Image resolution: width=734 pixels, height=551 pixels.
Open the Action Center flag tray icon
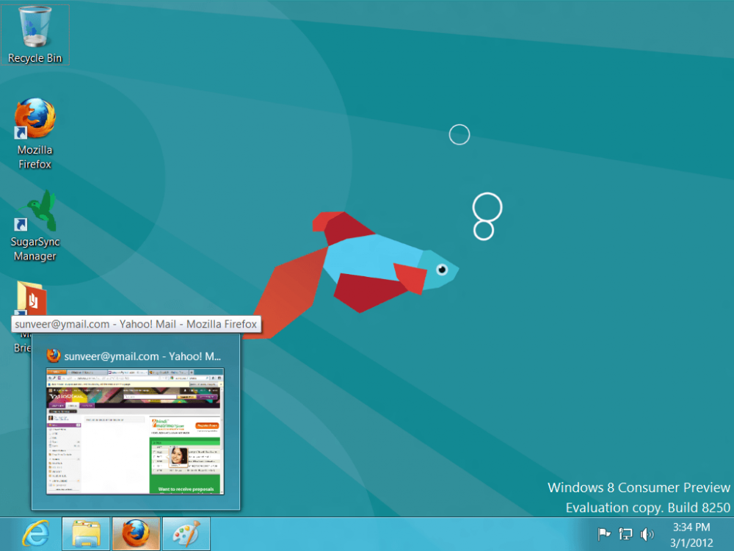[604, 533]
